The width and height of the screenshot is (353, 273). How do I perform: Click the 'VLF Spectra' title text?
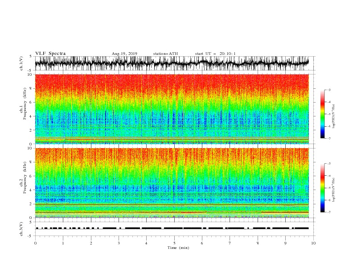(x=50, y=54)
